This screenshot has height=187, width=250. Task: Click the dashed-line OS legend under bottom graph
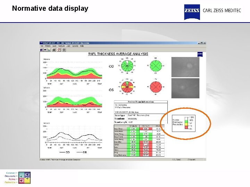coord(82,152)
